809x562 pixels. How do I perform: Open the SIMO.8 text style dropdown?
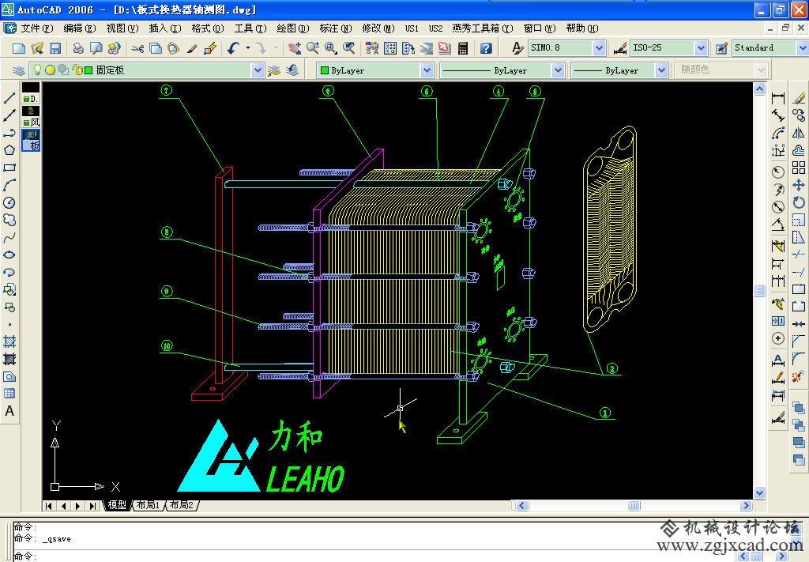coord(599,48)
